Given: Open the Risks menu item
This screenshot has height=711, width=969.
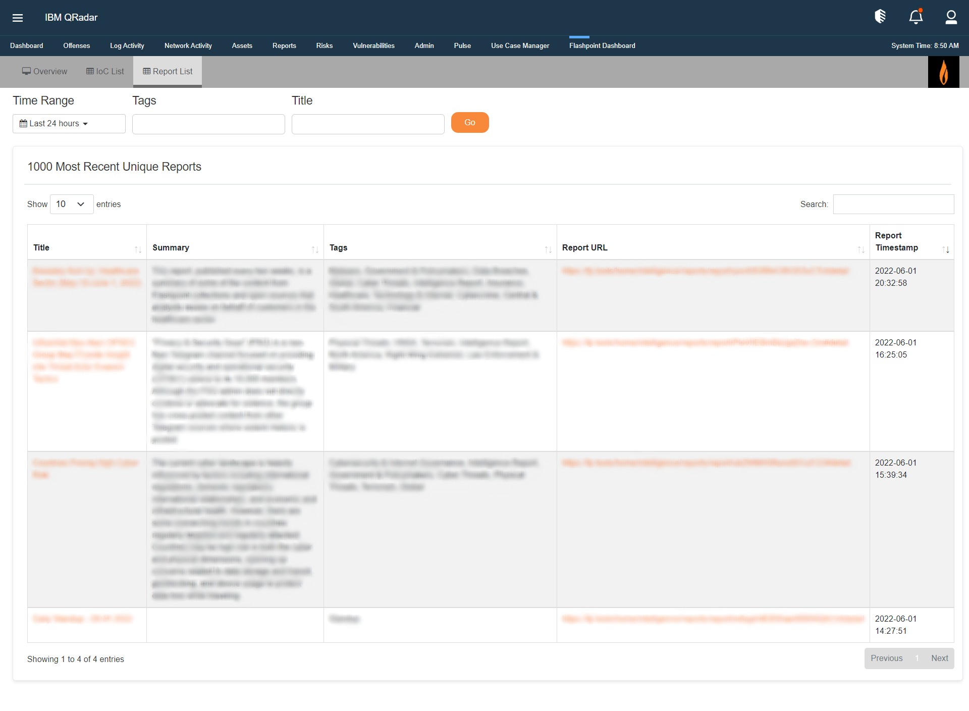Looking at the screenshot, I should coord(325,45).
